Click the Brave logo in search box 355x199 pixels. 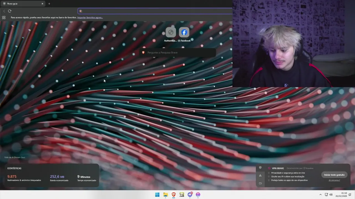pos(143,53)
